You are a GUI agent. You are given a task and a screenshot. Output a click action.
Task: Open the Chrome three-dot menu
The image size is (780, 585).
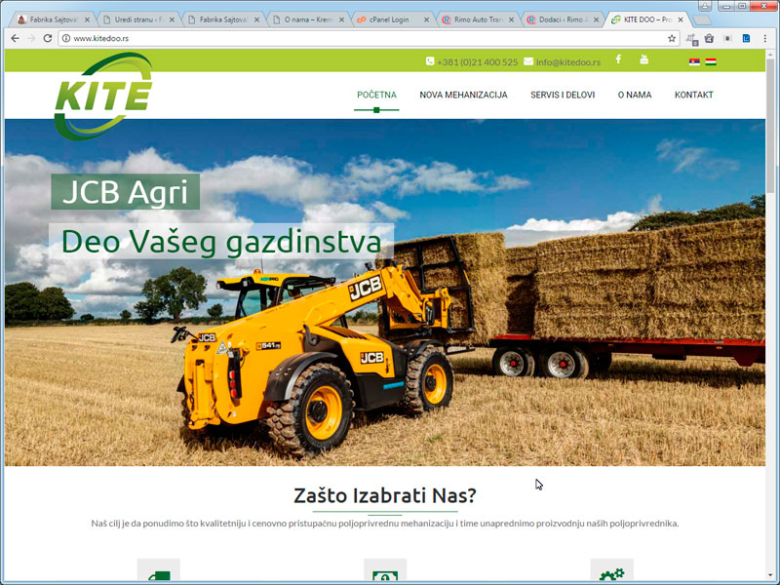click(x=765, y=38)
